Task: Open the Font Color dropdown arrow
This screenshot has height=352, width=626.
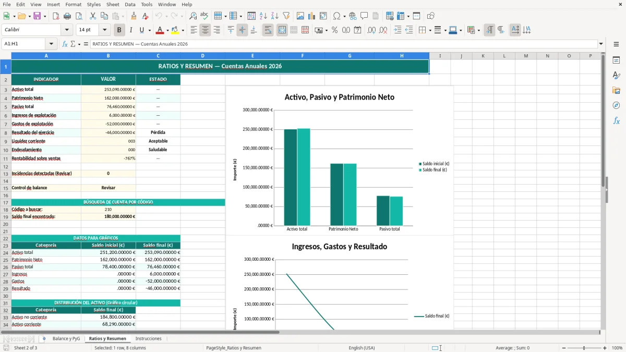Action: (167, 30)
